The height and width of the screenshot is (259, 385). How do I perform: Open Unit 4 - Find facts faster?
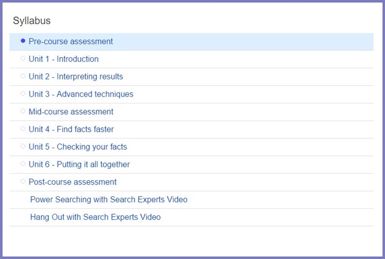(x=71, y=129)
